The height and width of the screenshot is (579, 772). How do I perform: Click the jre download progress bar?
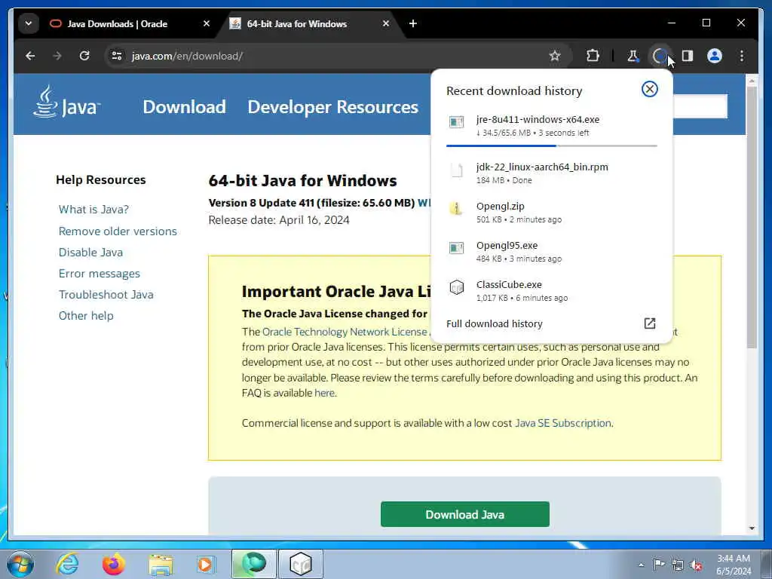point(551,146)
